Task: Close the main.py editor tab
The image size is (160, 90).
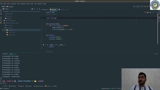Action: pyautogui.click(x=57, y=9)
